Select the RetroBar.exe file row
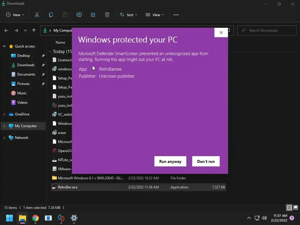This screenshot has height=225, width=300. pos(138,187)
